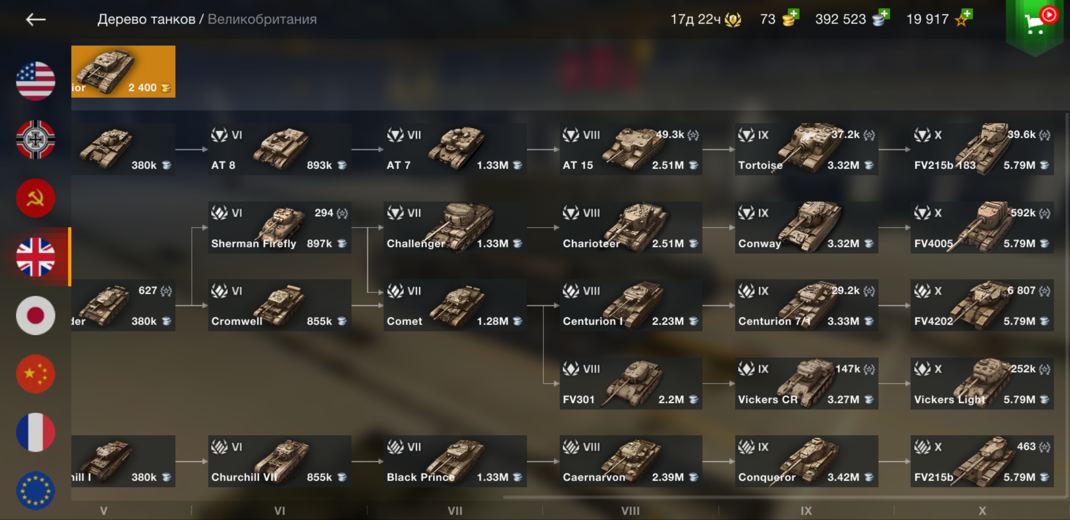Open the Caernarvon tier VIII node

[631, 461]
